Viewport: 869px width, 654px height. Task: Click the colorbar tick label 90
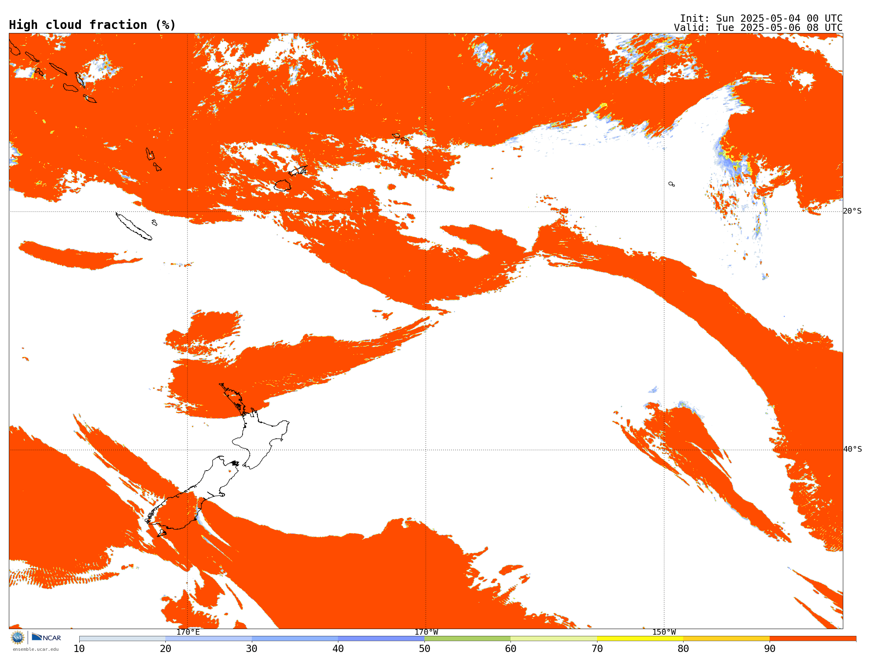coord(770,648)
